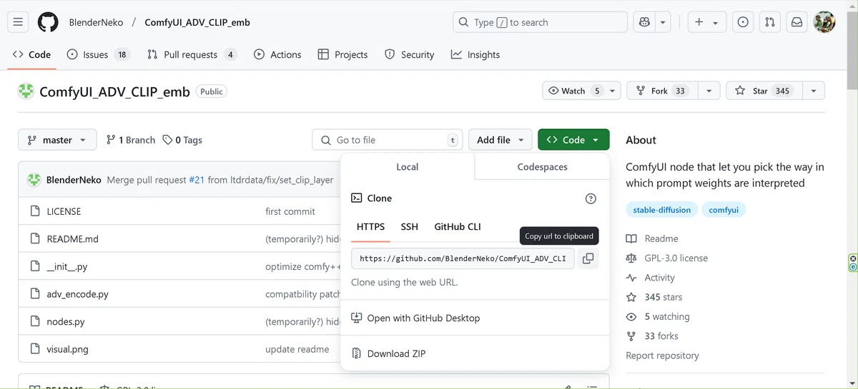The height and width of the screenshot is (389, 858).
Task: Open the Copilot chat icon
Action: [x=645, y=22]
